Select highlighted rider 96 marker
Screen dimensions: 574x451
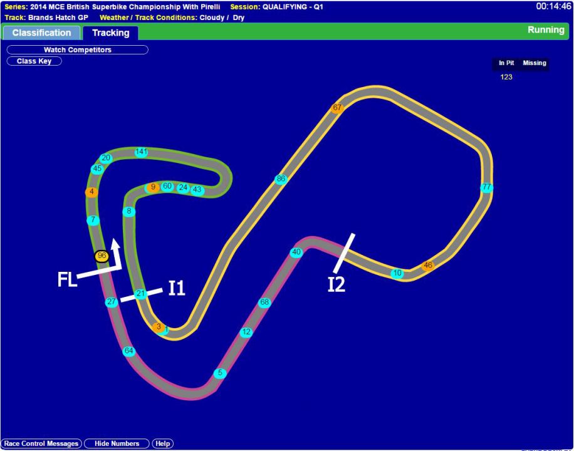(102, 256)
